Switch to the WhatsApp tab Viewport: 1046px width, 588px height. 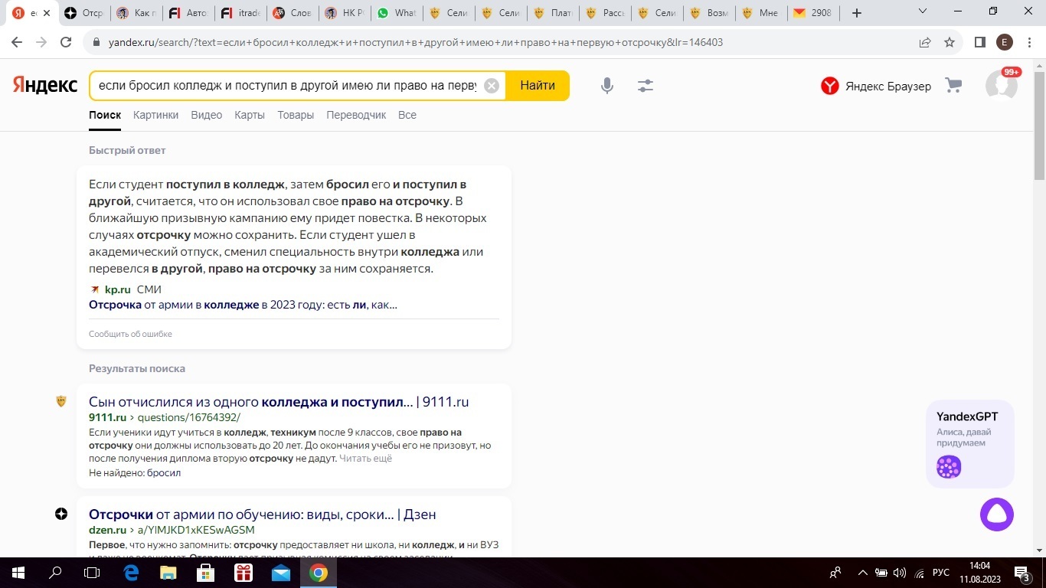click(x=396, y=13)
